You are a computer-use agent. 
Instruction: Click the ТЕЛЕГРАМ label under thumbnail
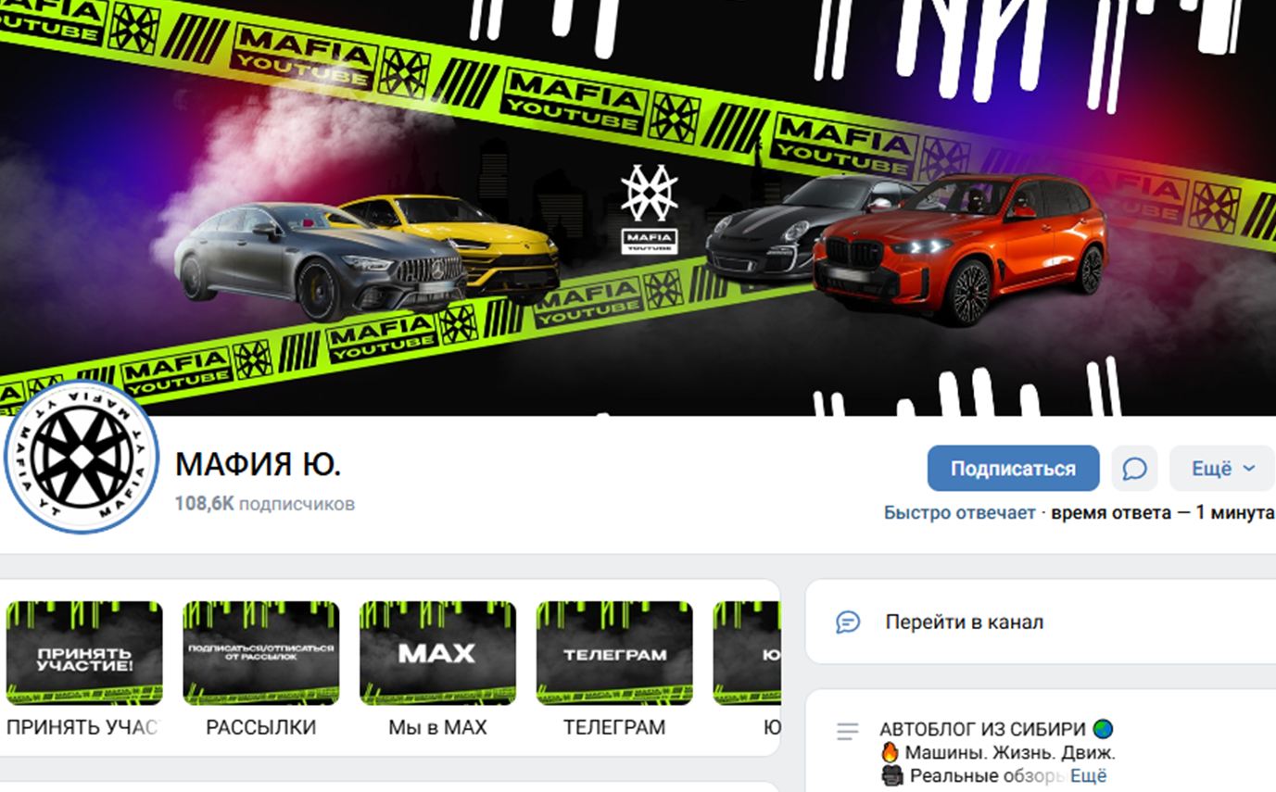coord(614,728)
